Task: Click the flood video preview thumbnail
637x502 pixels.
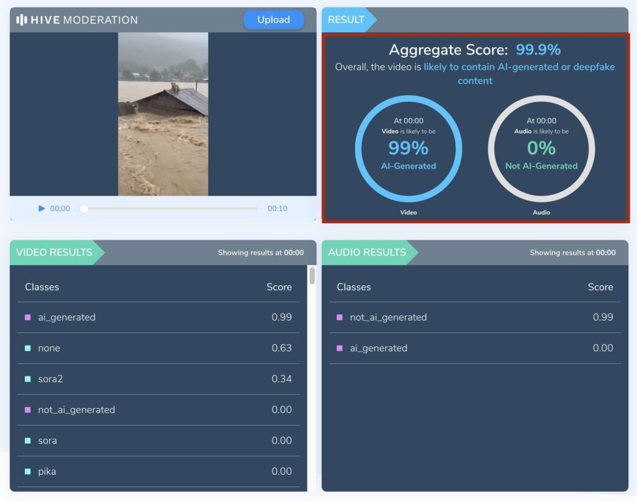Action: point(163,114)
